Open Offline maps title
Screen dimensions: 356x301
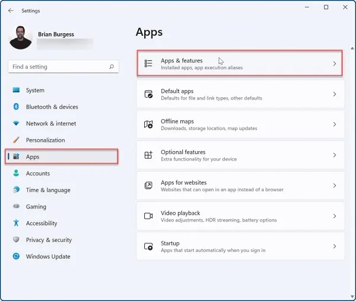(177, 121)
